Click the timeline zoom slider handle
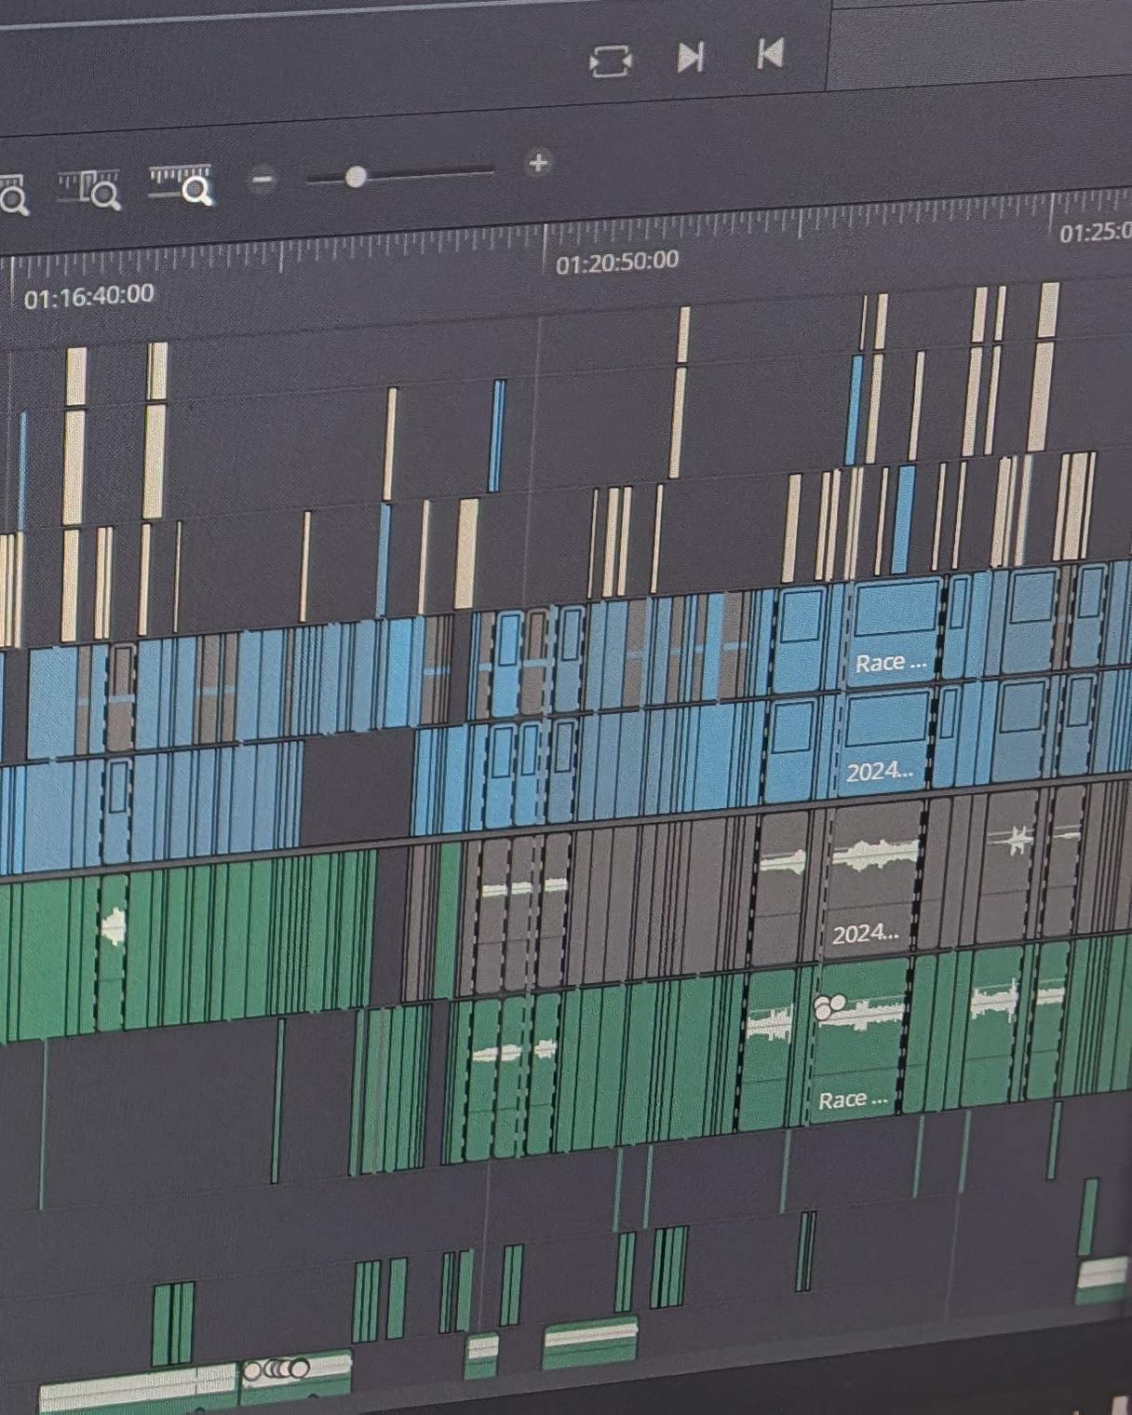The height and width of the screenshot is (1415, 1132). (x=356, y=176)
